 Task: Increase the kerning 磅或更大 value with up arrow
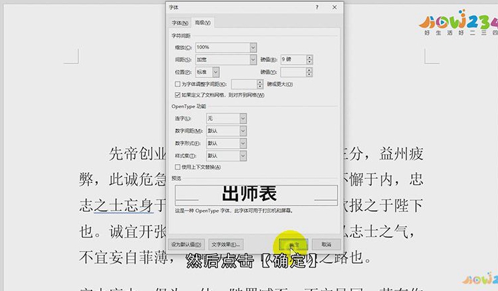tap(260, 82)
